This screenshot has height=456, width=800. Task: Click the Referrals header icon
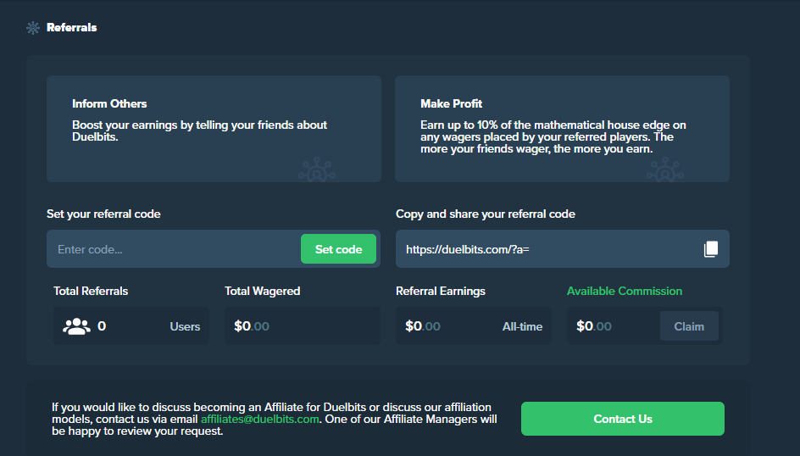[33, 28]
